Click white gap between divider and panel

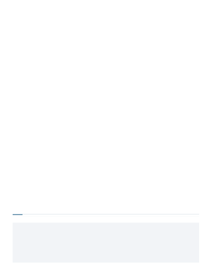(x=106, y=219)
